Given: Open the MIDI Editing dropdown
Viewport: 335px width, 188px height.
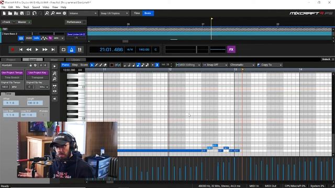Looking at the screenshot, I should coord(188,65).
